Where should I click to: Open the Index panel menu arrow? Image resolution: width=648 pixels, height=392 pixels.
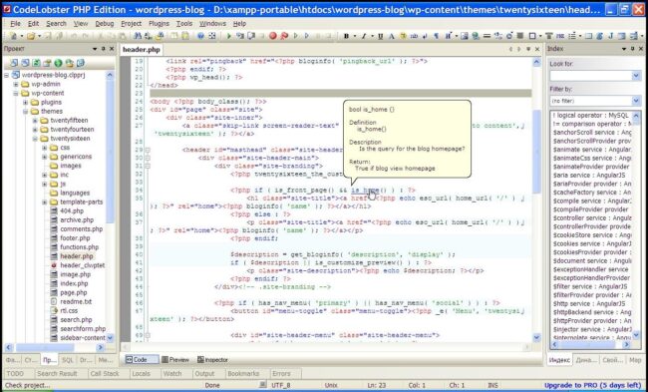(x=624, y=49)
